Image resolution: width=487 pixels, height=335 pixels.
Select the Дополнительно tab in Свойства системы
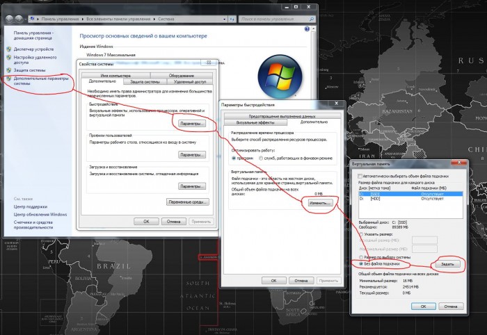pyautogui.click(x=102, y=81)
